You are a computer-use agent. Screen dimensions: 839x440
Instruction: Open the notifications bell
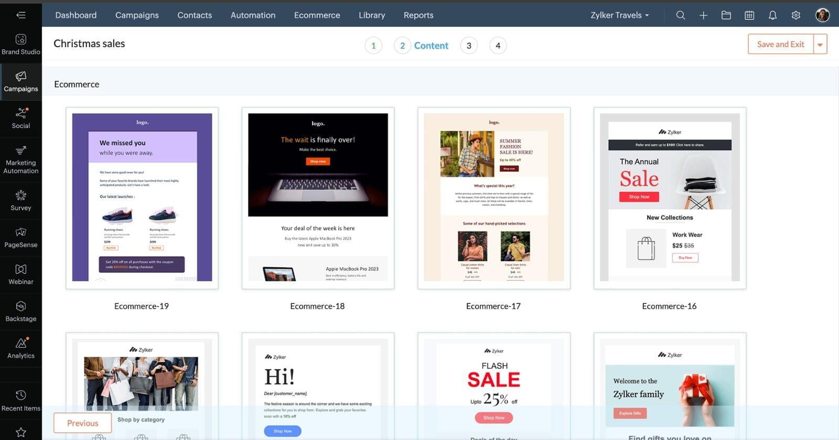772,15
